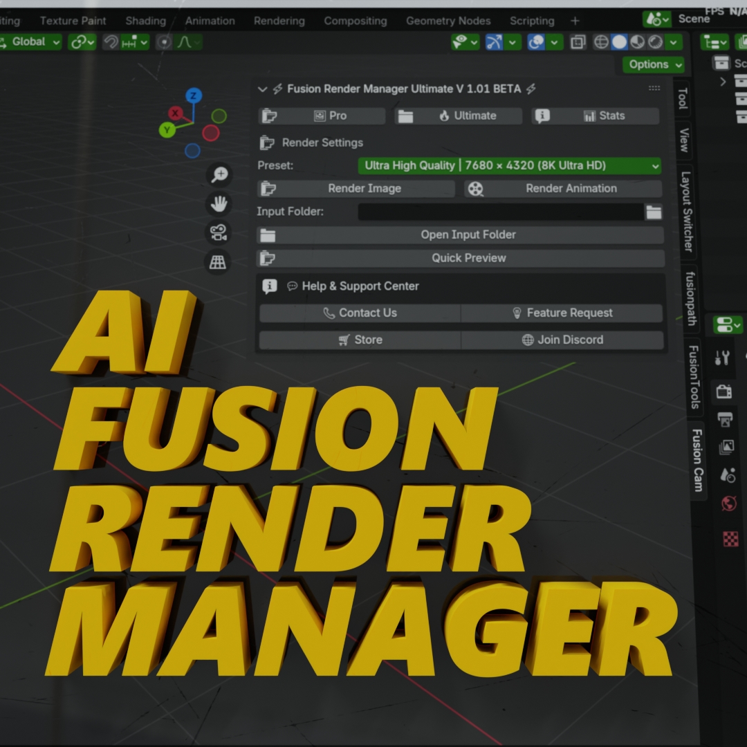This screenshot has height=747, width=747.
Task: Open the viewport shading options dropdown
Action: pos(674,42)
